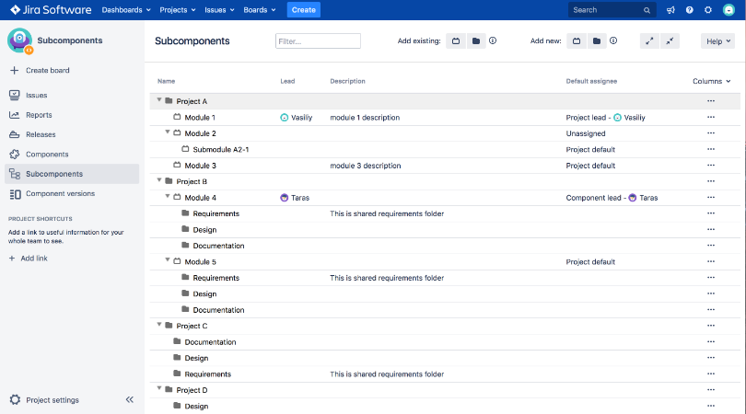
Task: Open more actions for Module 1 row
Action: 710,118
